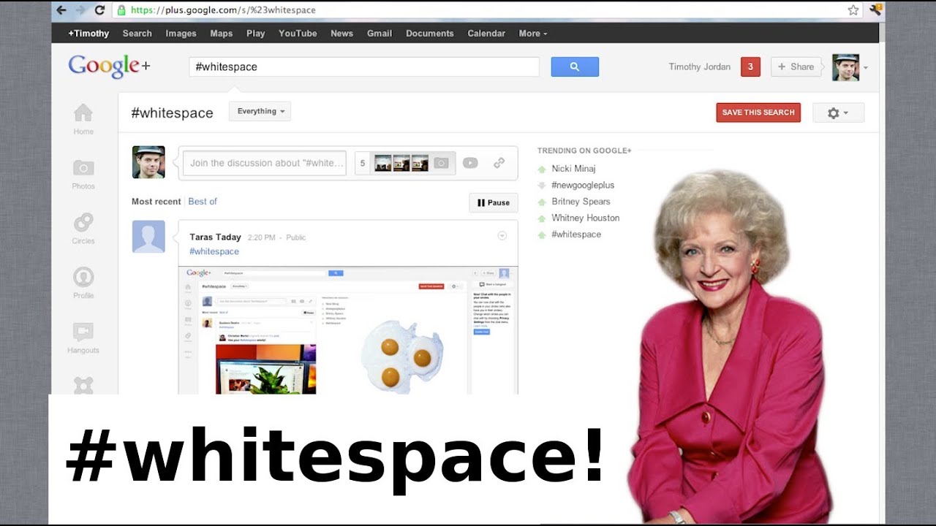
Task: Click the Join the discussion text box
Action: click(x=265, y=163)
